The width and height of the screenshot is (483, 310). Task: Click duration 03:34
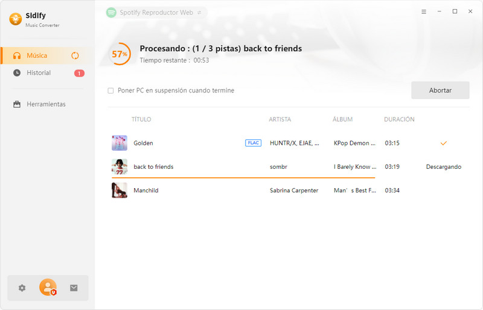tap(392, 191)
